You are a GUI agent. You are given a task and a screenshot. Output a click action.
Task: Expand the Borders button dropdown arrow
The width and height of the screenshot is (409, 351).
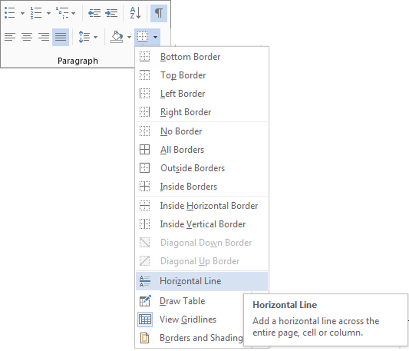coord(155,37)
